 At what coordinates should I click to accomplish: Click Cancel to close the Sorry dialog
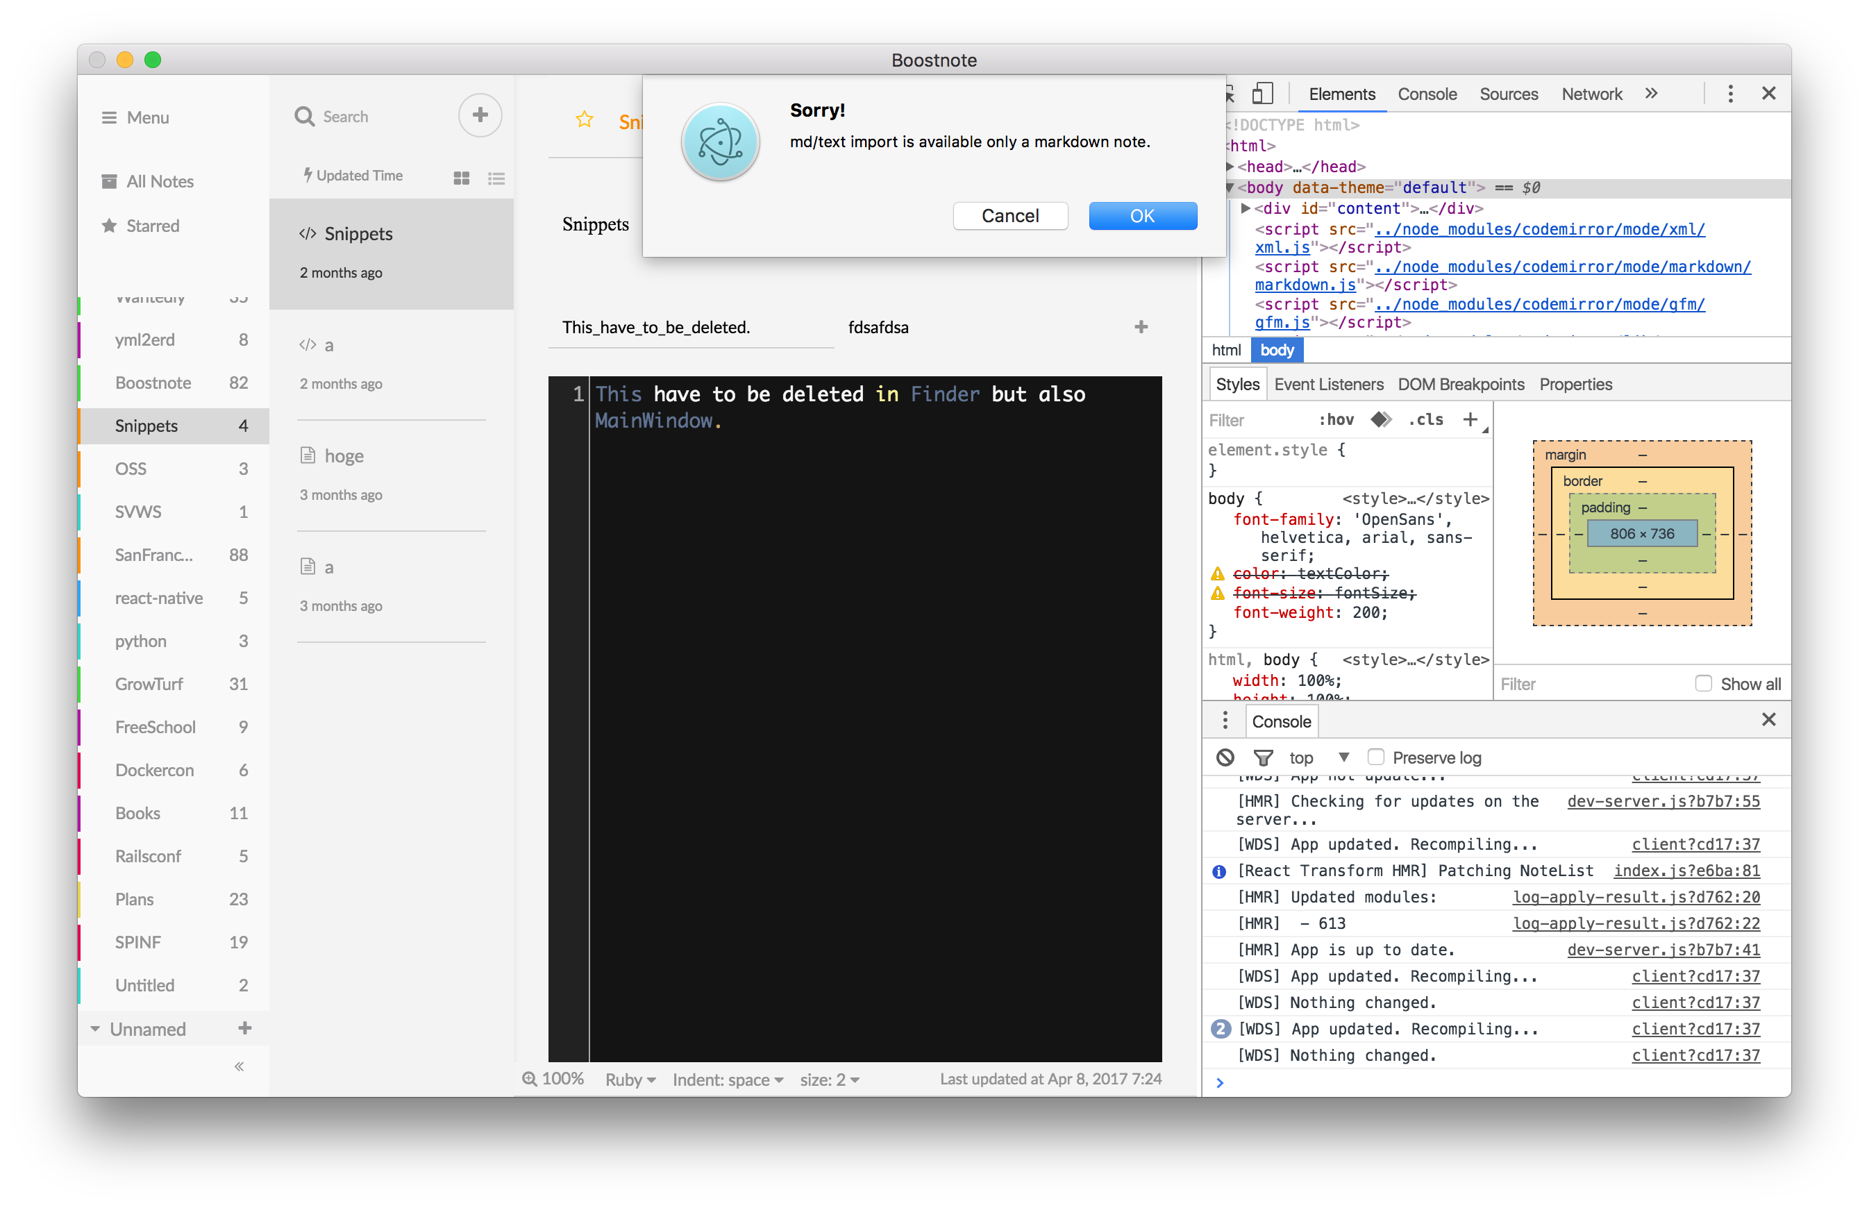(1012, 215)
